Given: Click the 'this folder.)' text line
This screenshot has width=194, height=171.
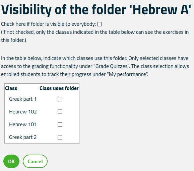Looking at the screenshot, I should (x=14, y=40).
